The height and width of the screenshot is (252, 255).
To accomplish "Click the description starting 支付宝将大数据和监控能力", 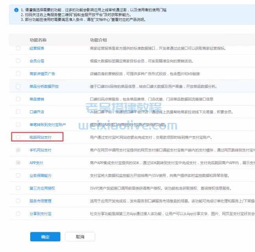I will [x=160, y=176].
